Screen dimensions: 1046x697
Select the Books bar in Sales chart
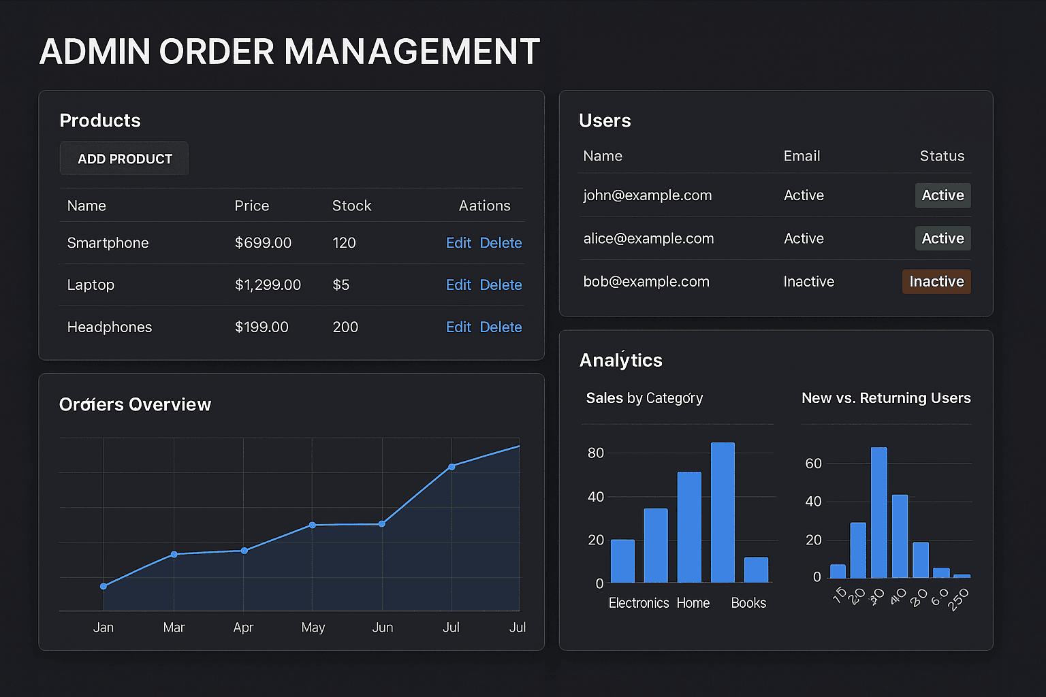[x=757, y=568]
